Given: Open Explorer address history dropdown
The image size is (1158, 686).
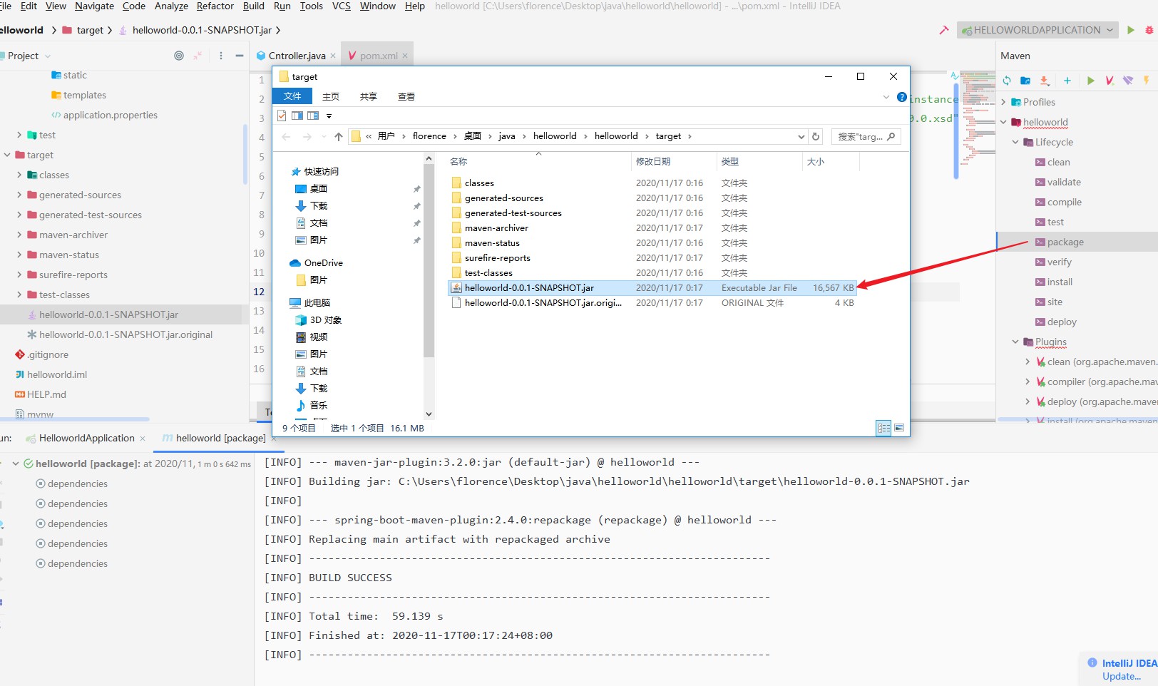Looking at the screenshot, I should point(801,136).
